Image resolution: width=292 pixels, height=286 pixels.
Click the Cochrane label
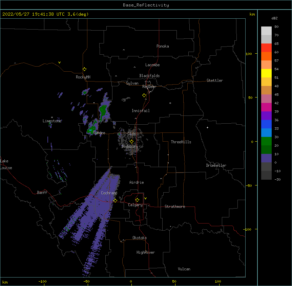coord(109,193)
